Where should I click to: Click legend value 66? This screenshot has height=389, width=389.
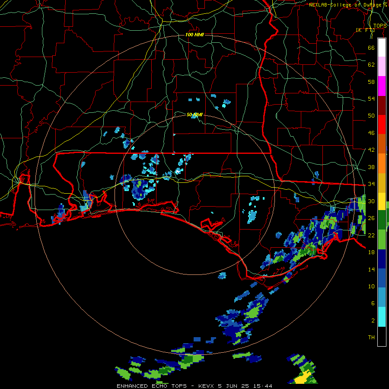[371, 48]
